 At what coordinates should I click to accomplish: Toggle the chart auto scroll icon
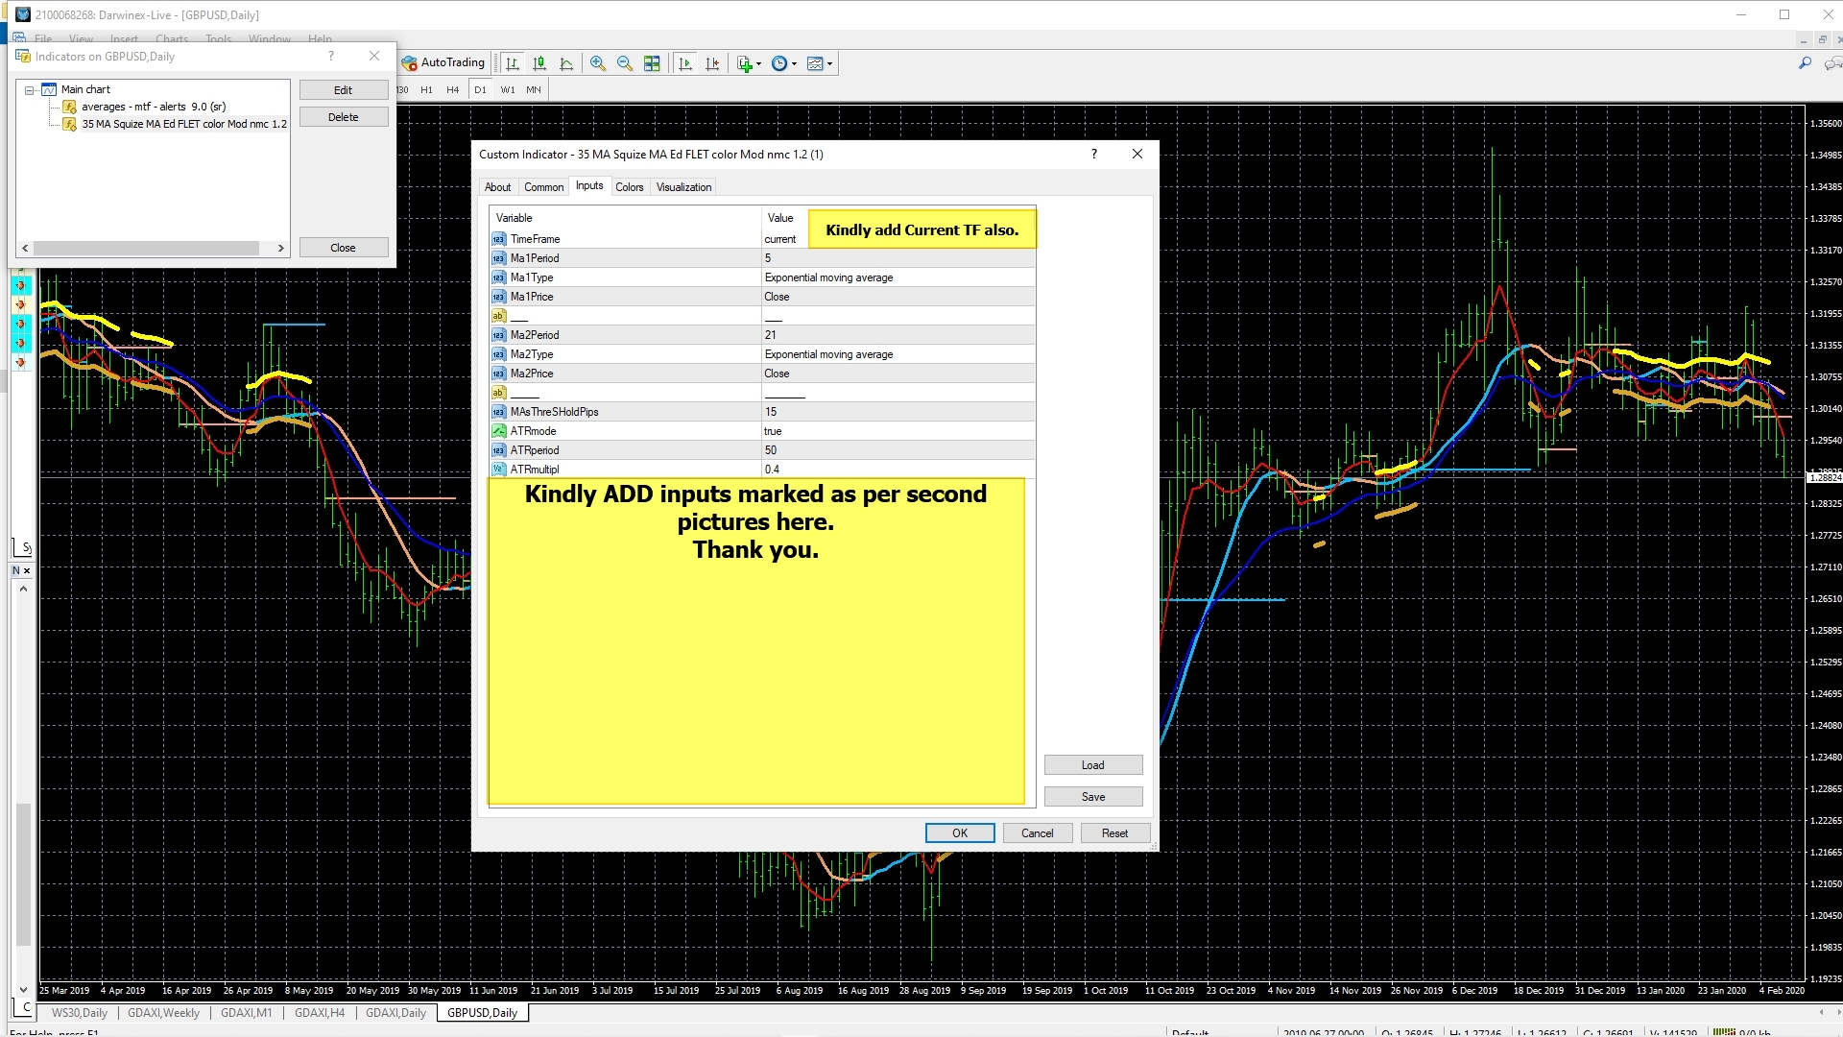(685, 63)
